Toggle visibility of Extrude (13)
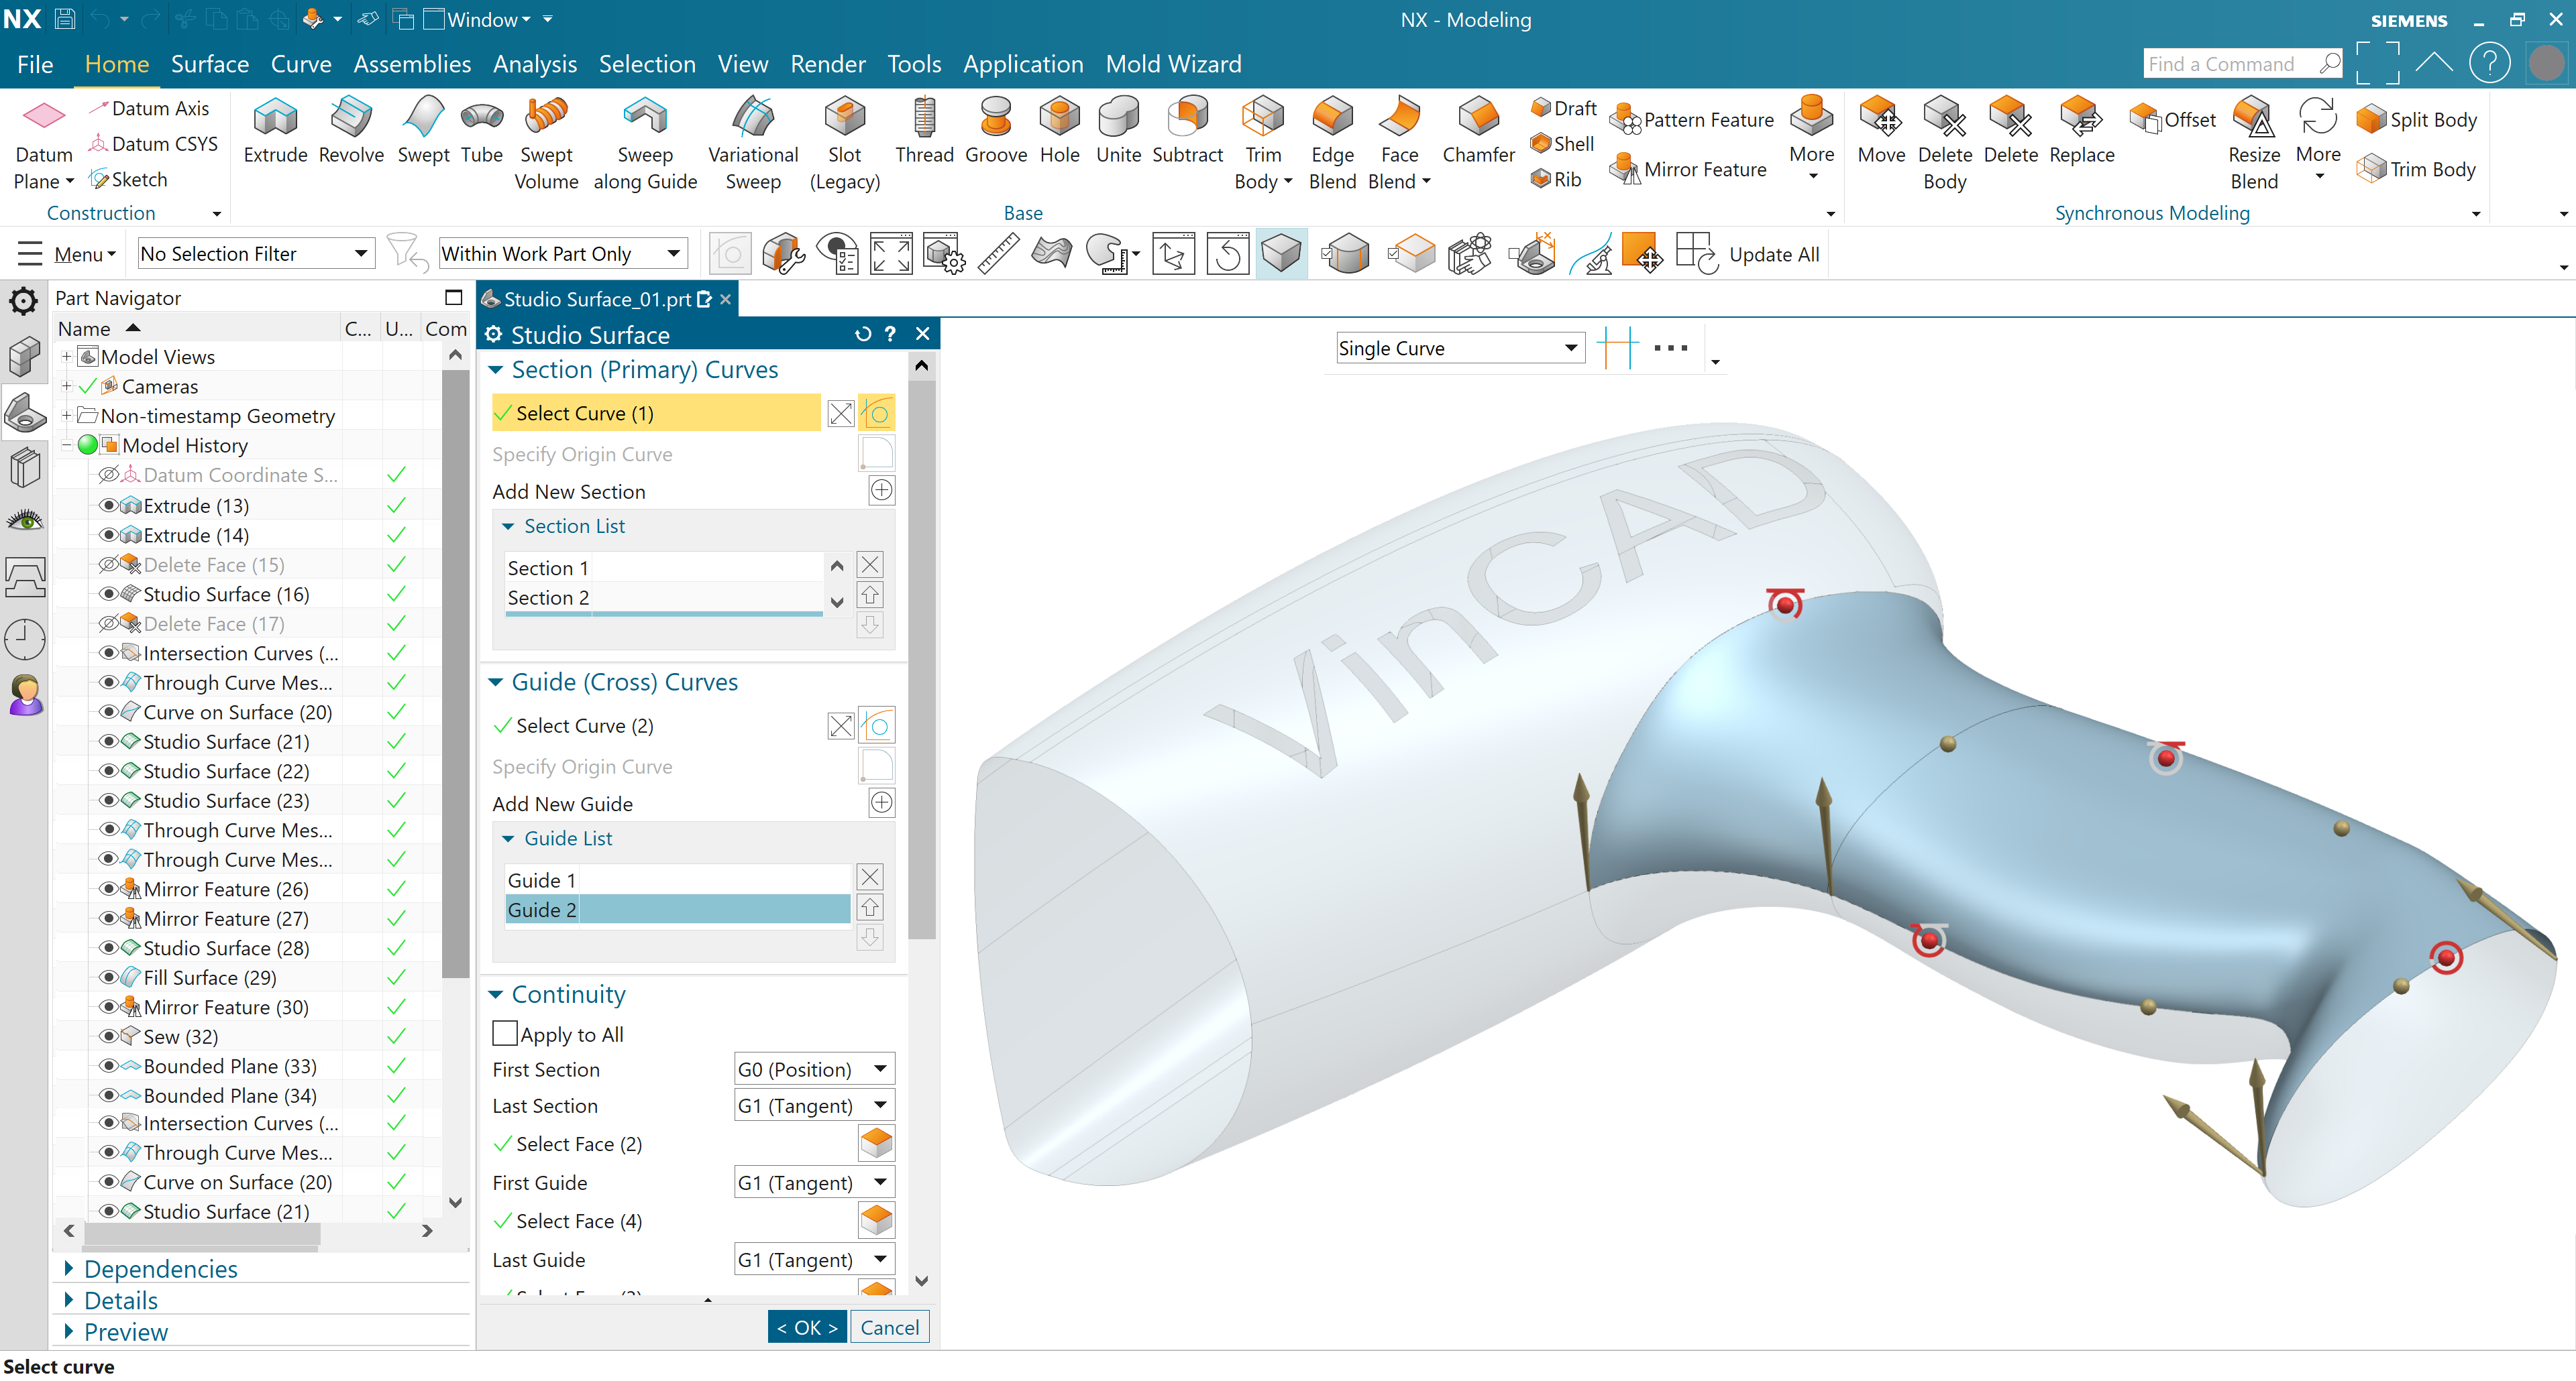 point(108,505)
